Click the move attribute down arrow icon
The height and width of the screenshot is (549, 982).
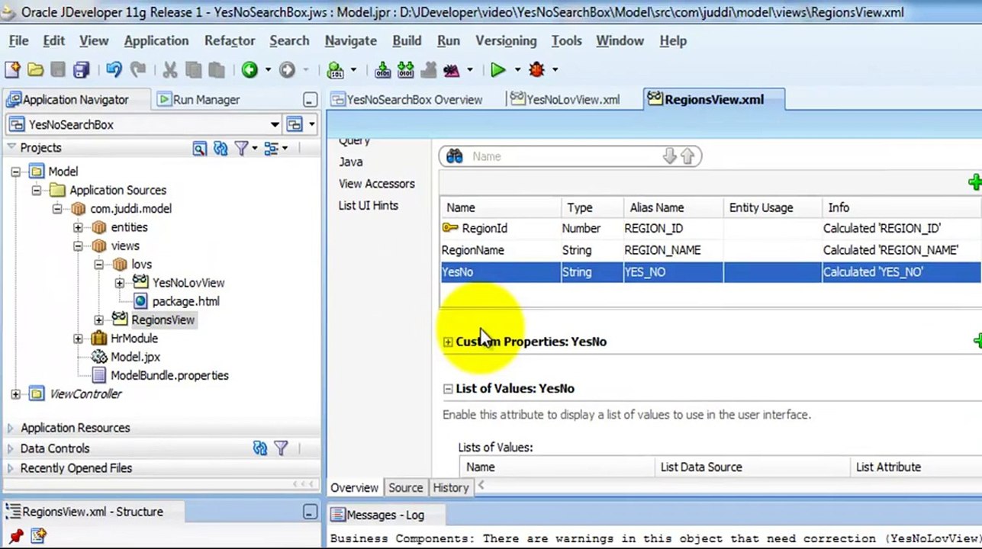pos(669,156)
